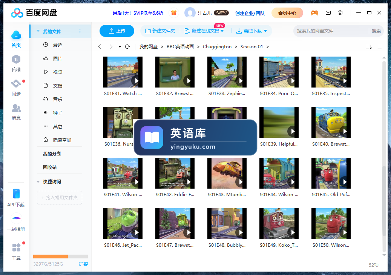The image size is (391, 275).
Task: Collapse the 我的文件 tree section
Action: (38, 31)
